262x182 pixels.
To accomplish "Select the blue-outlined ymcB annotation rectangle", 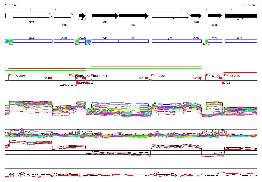I will click(171, 41).
